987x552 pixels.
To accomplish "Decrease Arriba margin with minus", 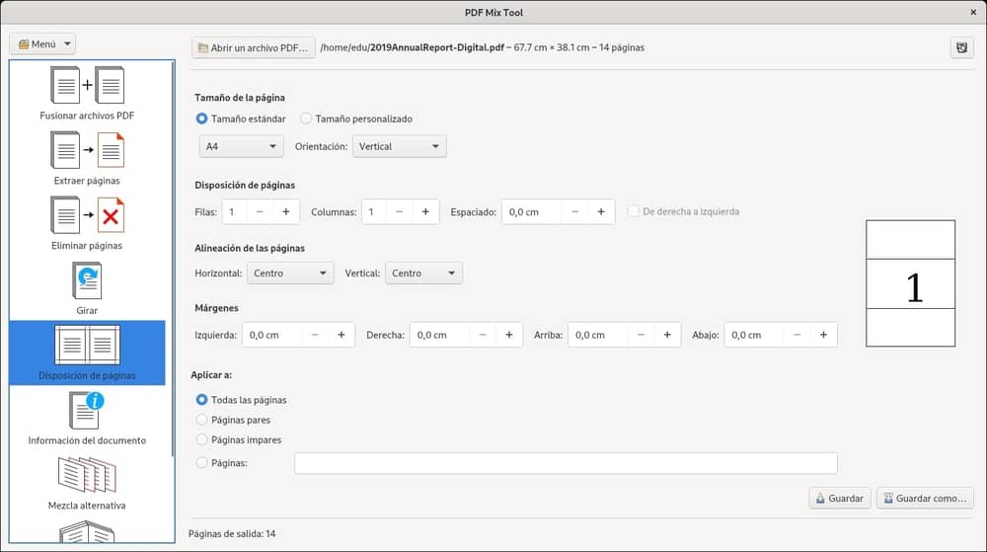I will pyautogui.click(x=641, y=335).
